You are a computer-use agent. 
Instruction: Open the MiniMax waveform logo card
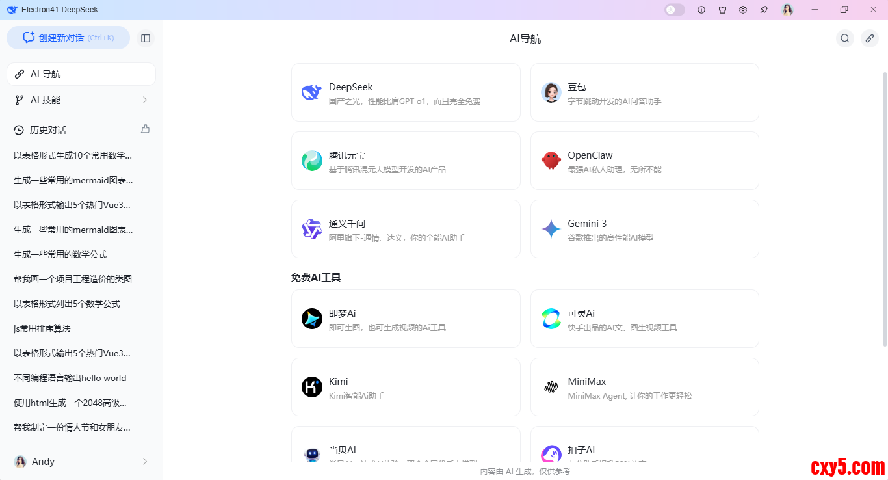pyautogui.click(x=645, y=387)
